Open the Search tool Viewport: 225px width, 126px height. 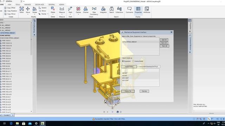tap(111, 10)
